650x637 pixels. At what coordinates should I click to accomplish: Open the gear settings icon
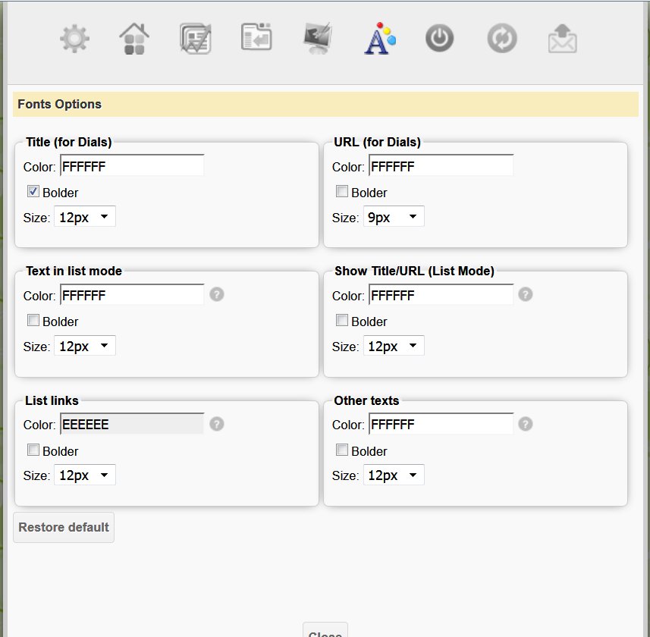pos(75,39)
